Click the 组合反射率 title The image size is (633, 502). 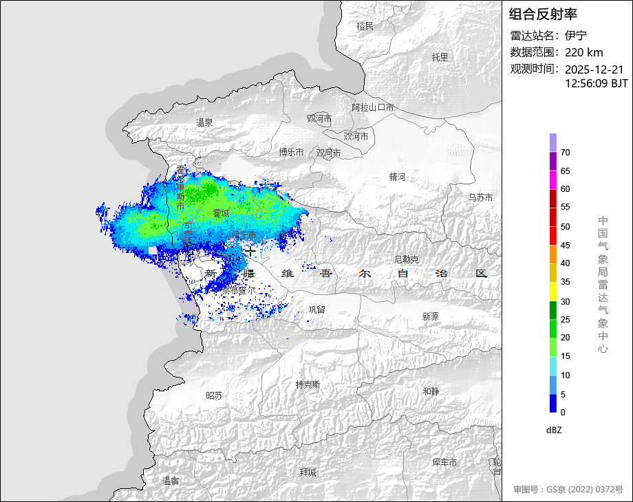pyautogui.click(x=543, y=14)
